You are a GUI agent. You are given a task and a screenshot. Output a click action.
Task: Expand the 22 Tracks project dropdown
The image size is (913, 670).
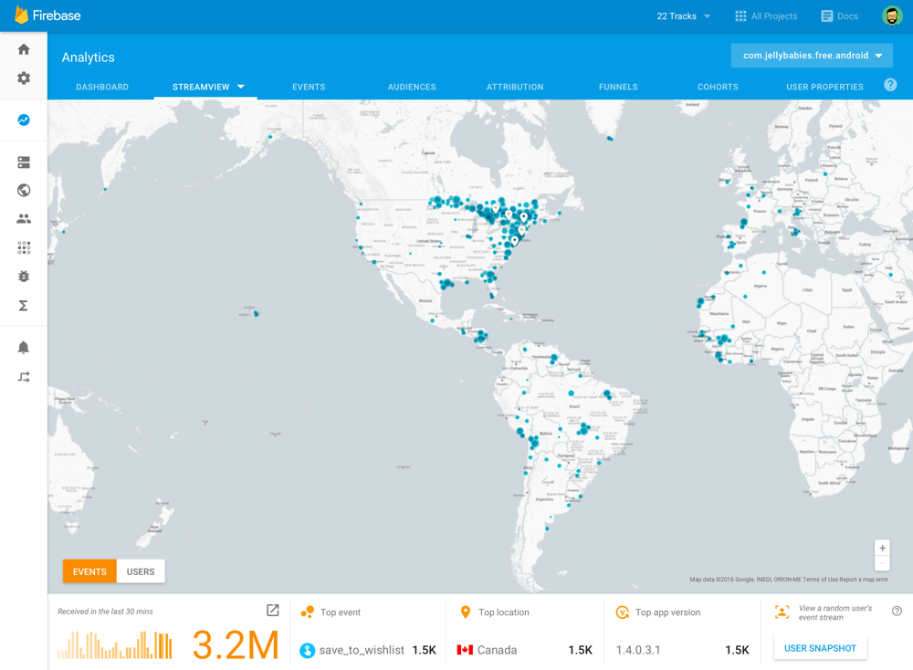pyautogui.click(x=683, y=16)
